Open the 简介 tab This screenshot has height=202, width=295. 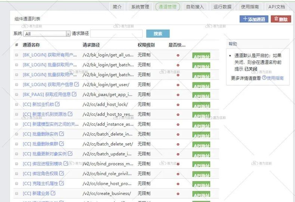(117, 7)
